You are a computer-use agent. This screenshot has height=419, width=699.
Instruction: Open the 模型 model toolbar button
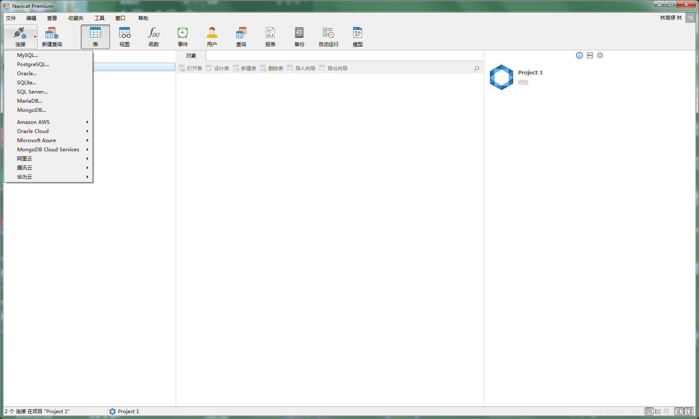(x=358, y=37)
